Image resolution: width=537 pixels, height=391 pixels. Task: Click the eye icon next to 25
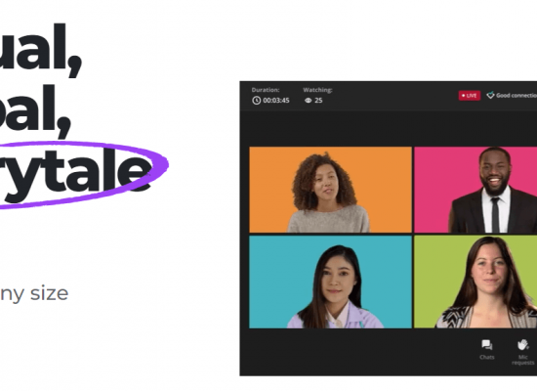point(309,101)
